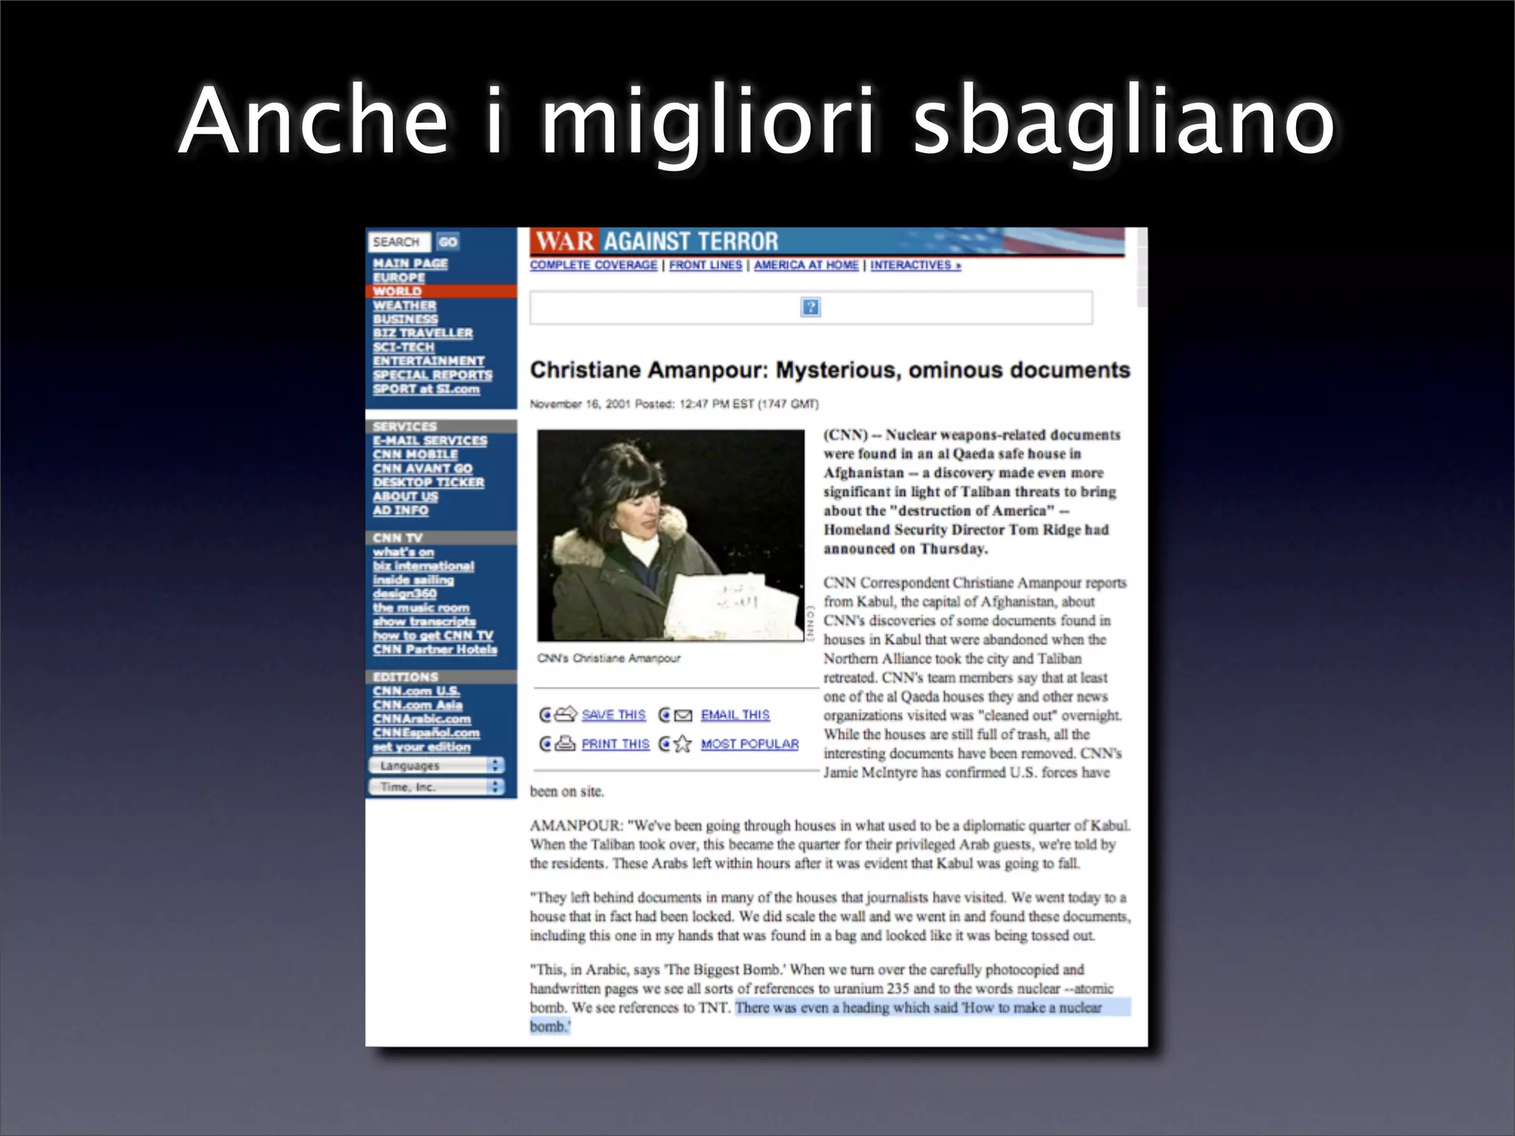Screen dimensions: 1515x1136
Task: Select the WORLD section in sidebar
Action: pyautogui.click(x=397, y=291)
